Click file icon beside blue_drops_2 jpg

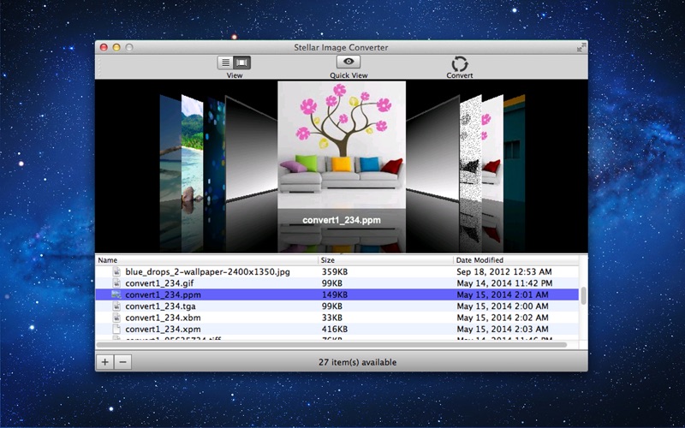pyautogui.click(x=116, y=271)
